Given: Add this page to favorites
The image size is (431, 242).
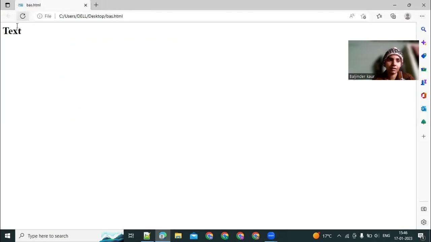Looking at the screenshot, I should pyautogui.click(x=363, y=16).
